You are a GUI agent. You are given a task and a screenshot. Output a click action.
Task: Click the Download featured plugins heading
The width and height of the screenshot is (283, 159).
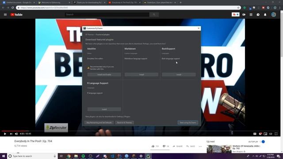click(99, 40)
